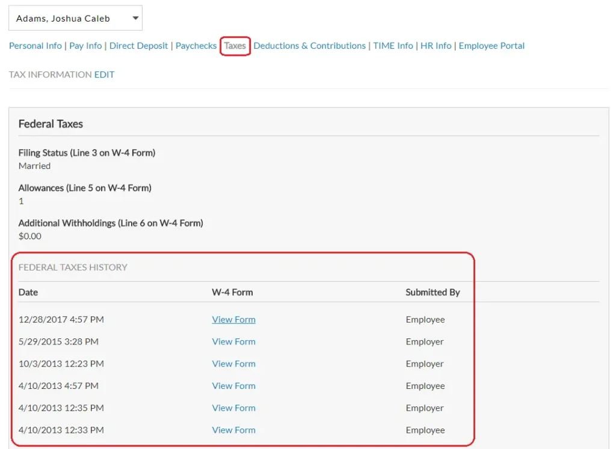Go to the Personal Info tab
Viewport: 616px width, 449px height.
click(35, 46)
